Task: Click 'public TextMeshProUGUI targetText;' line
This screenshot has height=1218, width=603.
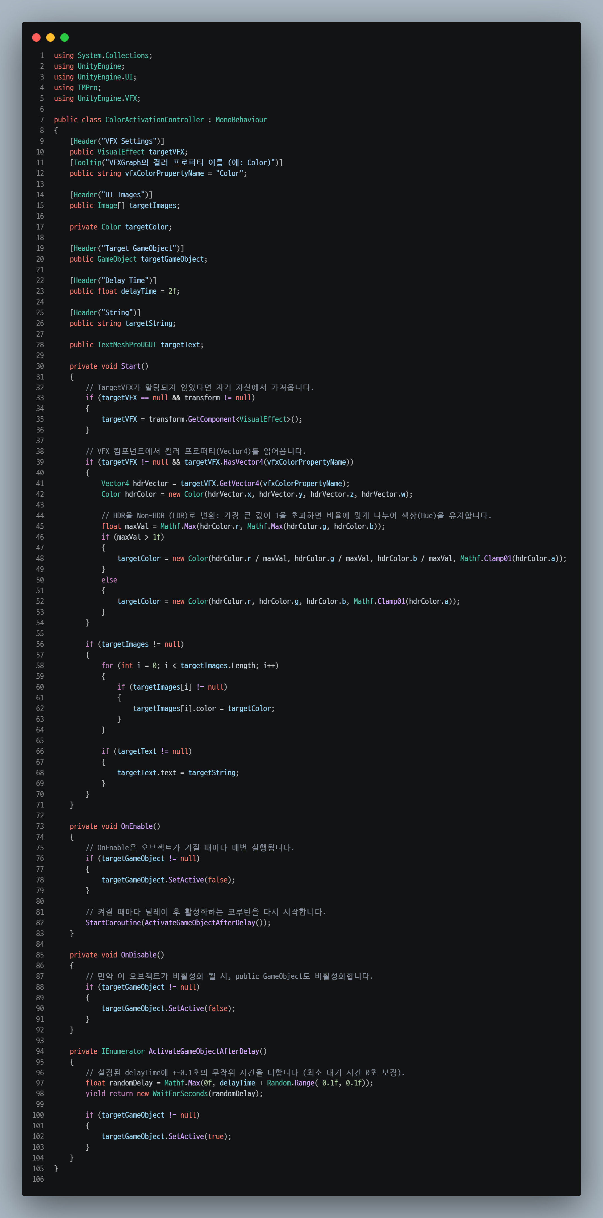Action: coord(137,345)
